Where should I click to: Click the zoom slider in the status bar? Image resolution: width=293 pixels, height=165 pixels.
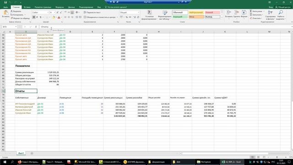(277, 157)
